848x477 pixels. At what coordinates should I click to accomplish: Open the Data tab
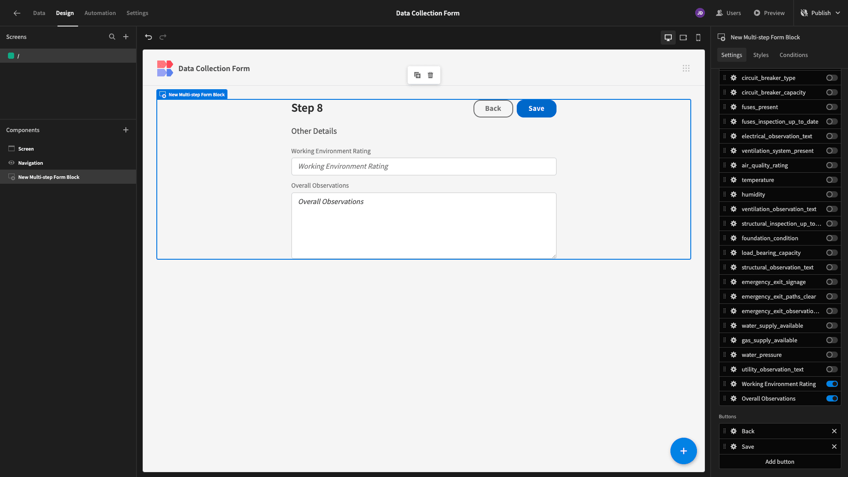coord(39,13)
